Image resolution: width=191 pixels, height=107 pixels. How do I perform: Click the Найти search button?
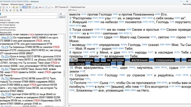tap(62, 17)
